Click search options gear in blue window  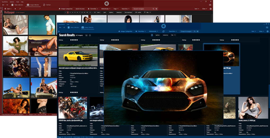tap(197, 31)
